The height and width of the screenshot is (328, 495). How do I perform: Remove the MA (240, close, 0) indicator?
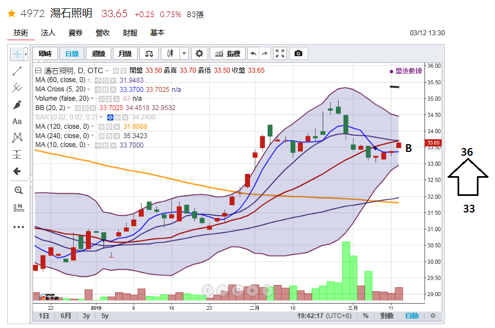[x=117, y=136]
